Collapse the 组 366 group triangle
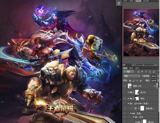The height and width of the screenshot is (123, 160). [136, 122]
